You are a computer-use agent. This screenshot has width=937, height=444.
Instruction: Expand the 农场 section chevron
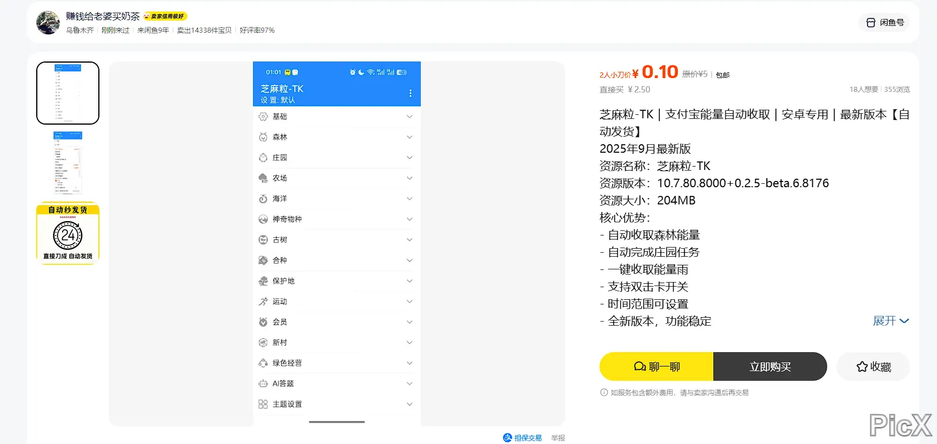pos(409,178)
